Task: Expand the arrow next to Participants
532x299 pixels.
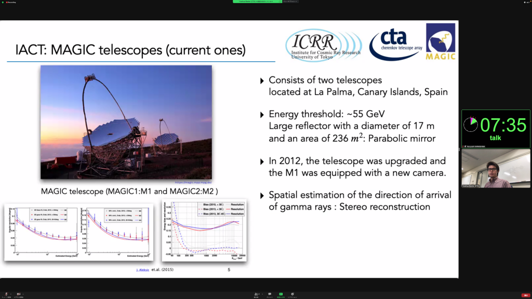Action: pos(262,294)
